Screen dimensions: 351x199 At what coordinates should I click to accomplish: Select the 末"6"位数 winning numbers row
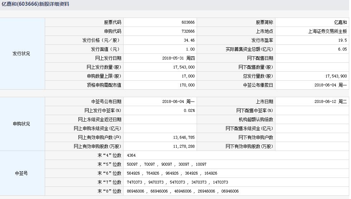(x=172, y=173)
